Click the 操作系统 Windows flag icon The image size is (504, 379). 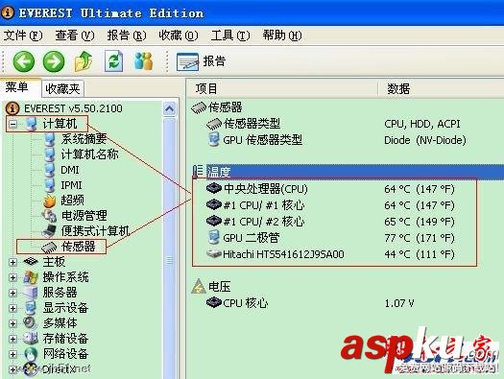31,277
